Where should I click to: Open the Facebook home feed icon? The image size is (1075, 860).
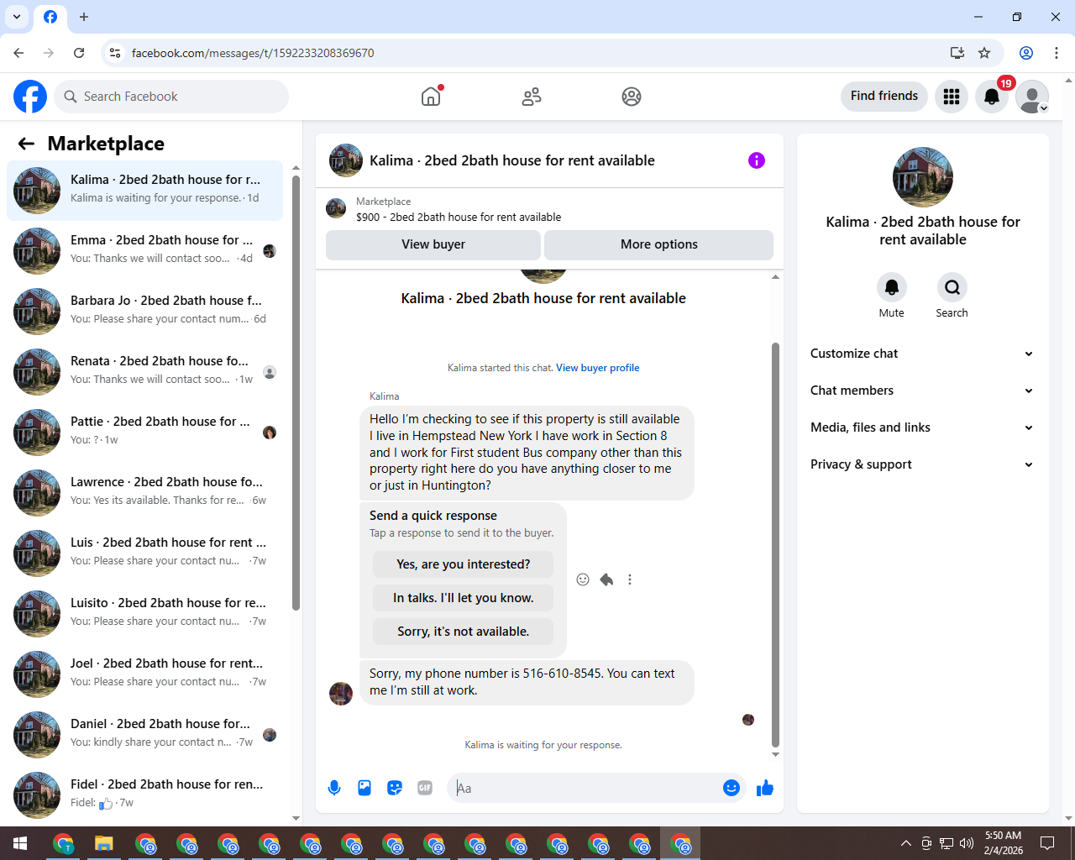tap(431, 97)
